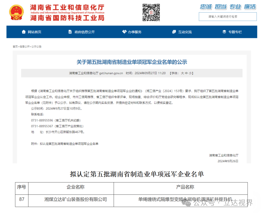Click the home icon beside 网站首页
The image size is (261, 213).
click(23, 32)
